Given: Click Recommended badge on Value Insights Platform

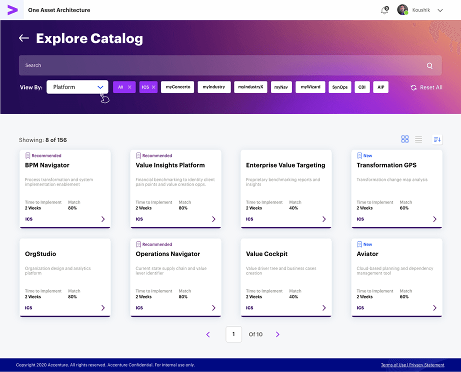Looking at the screenshot, I should (154, 155).
